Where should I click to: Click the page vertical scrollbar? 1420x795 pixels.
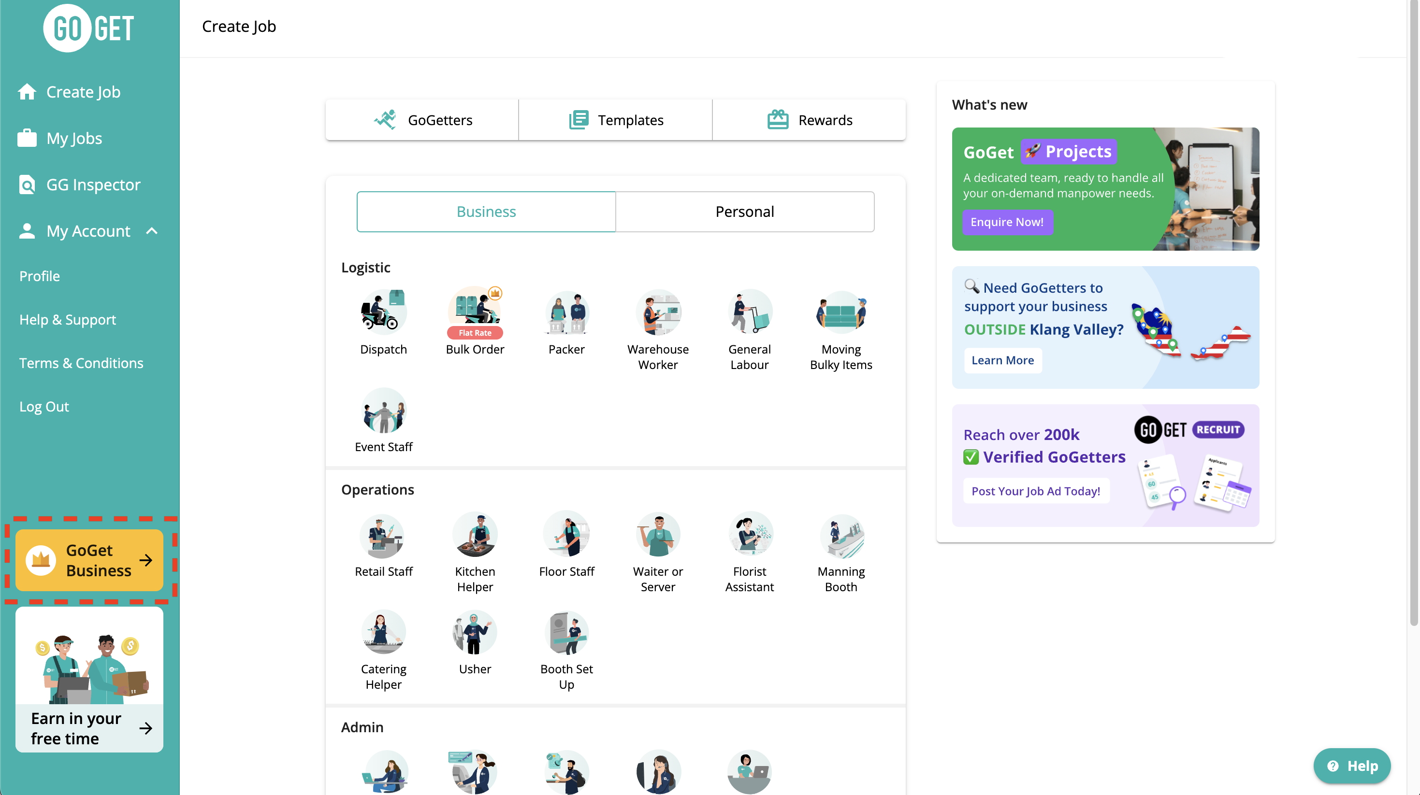[x=1413, y=314]
